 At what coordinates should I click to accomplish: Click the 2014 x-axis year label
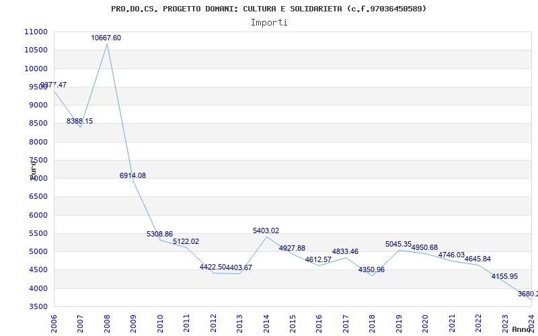pyautogui.click(x=266, y=323)
